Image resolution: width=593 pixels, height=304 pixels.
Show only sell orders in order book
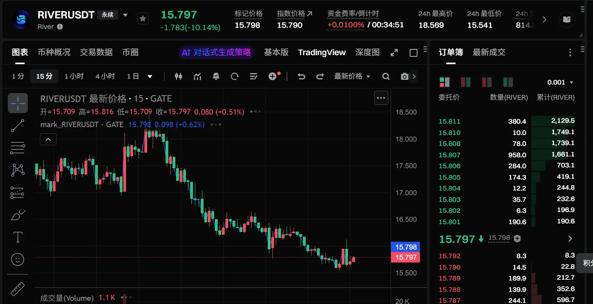pos(487,82)
